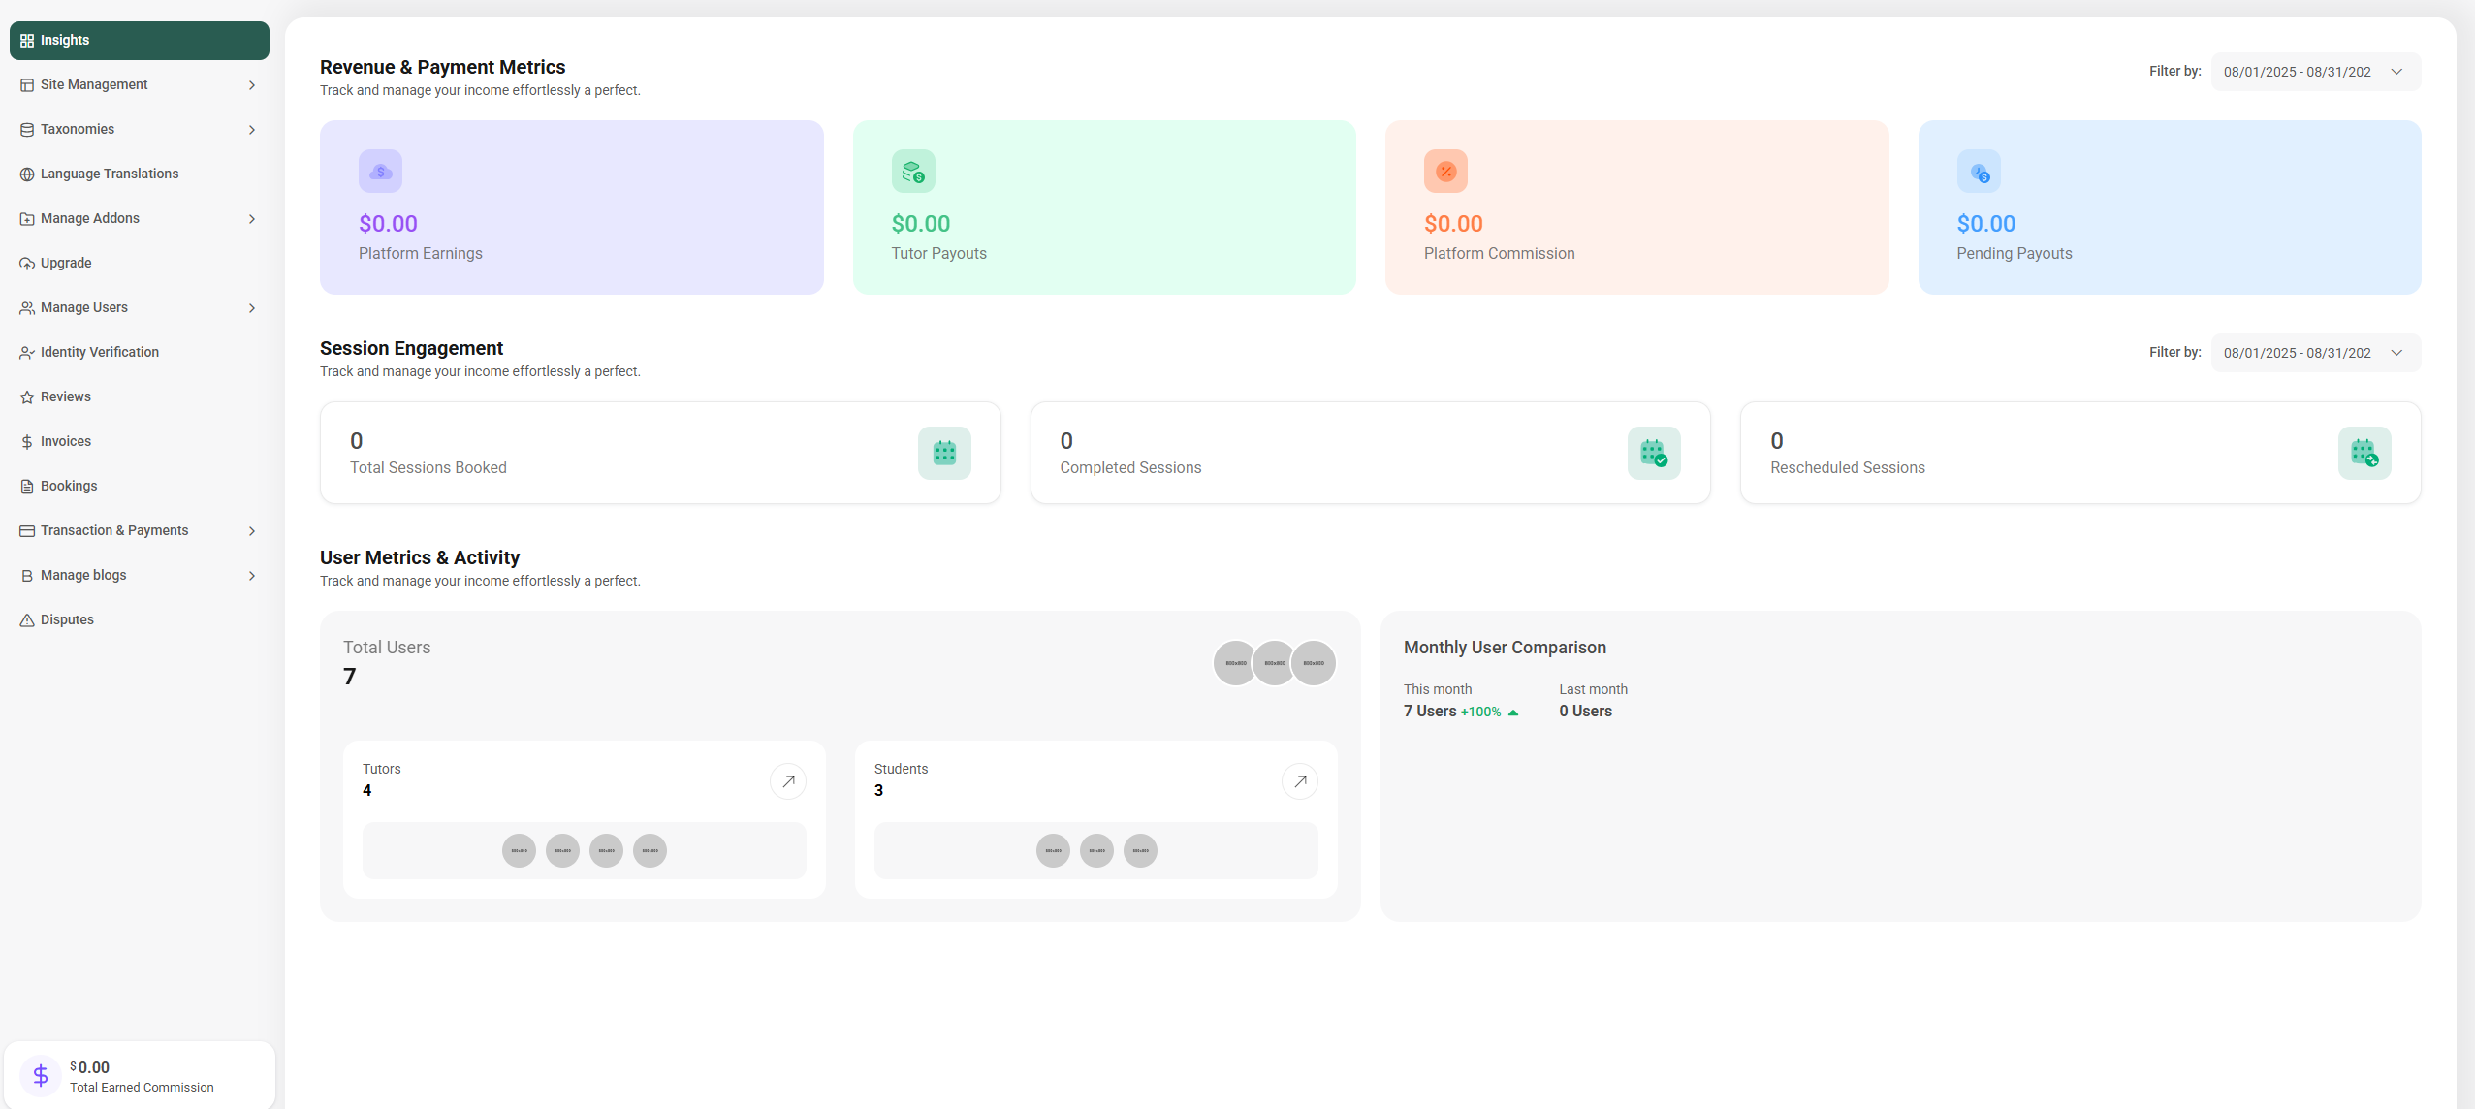The height and width of the screenshot is (1109, 2475).
Task: Click the Tutor Payouts coins icon
Action: pos(912,172)
